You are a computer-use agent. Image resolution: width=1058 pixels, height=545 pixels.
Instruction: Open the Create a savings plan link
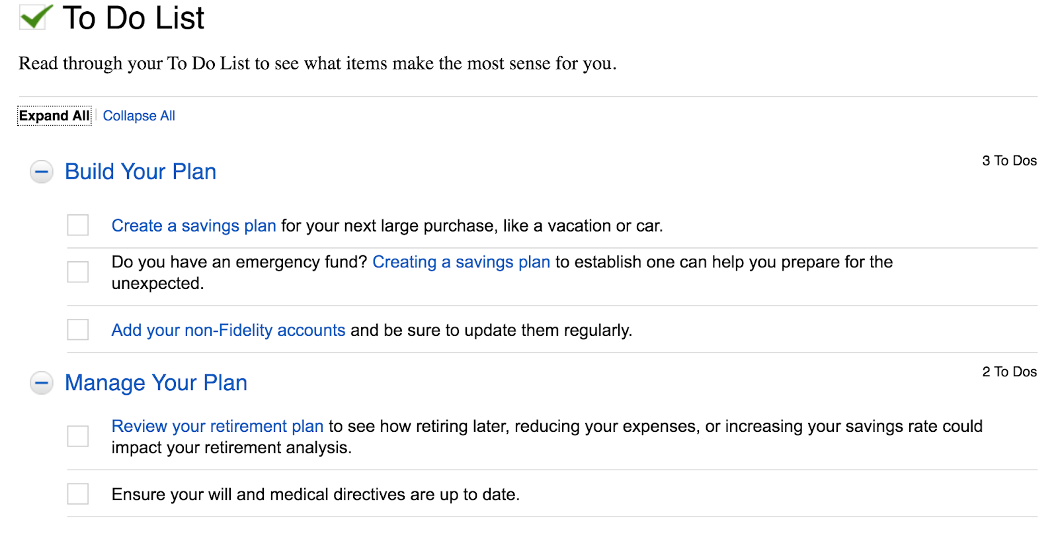click(x=194, y=226)
